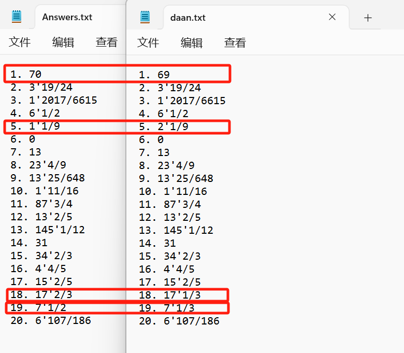Open the 文件 menu in daan.txt window
This screenshot has width=404, height=353.
point(148,43)
